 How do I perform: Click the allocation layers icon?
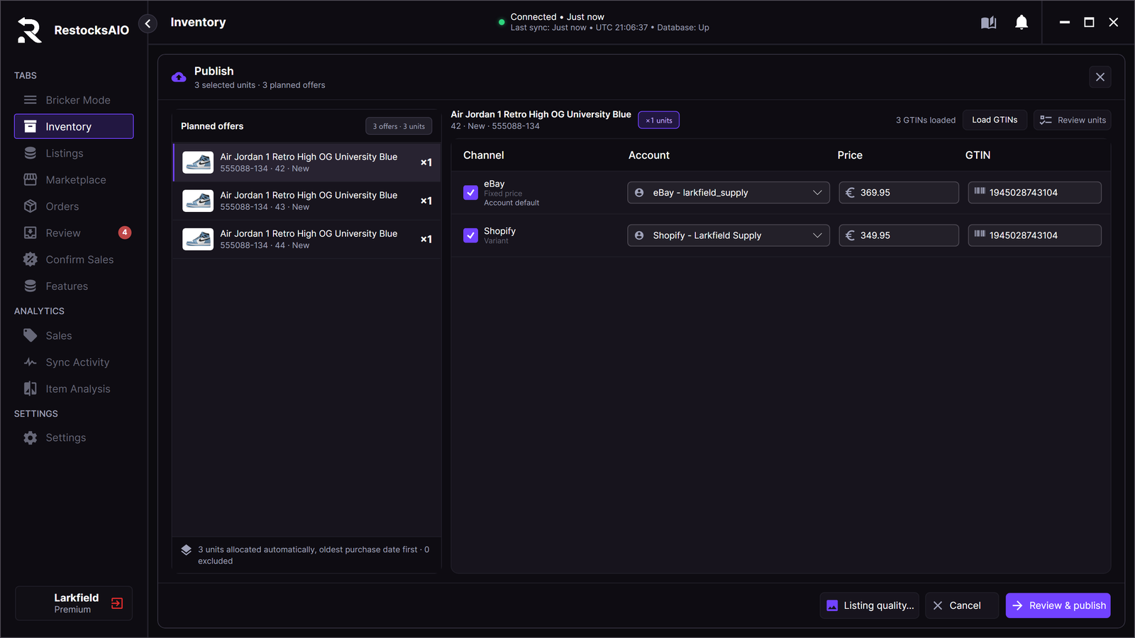point(186,550)
